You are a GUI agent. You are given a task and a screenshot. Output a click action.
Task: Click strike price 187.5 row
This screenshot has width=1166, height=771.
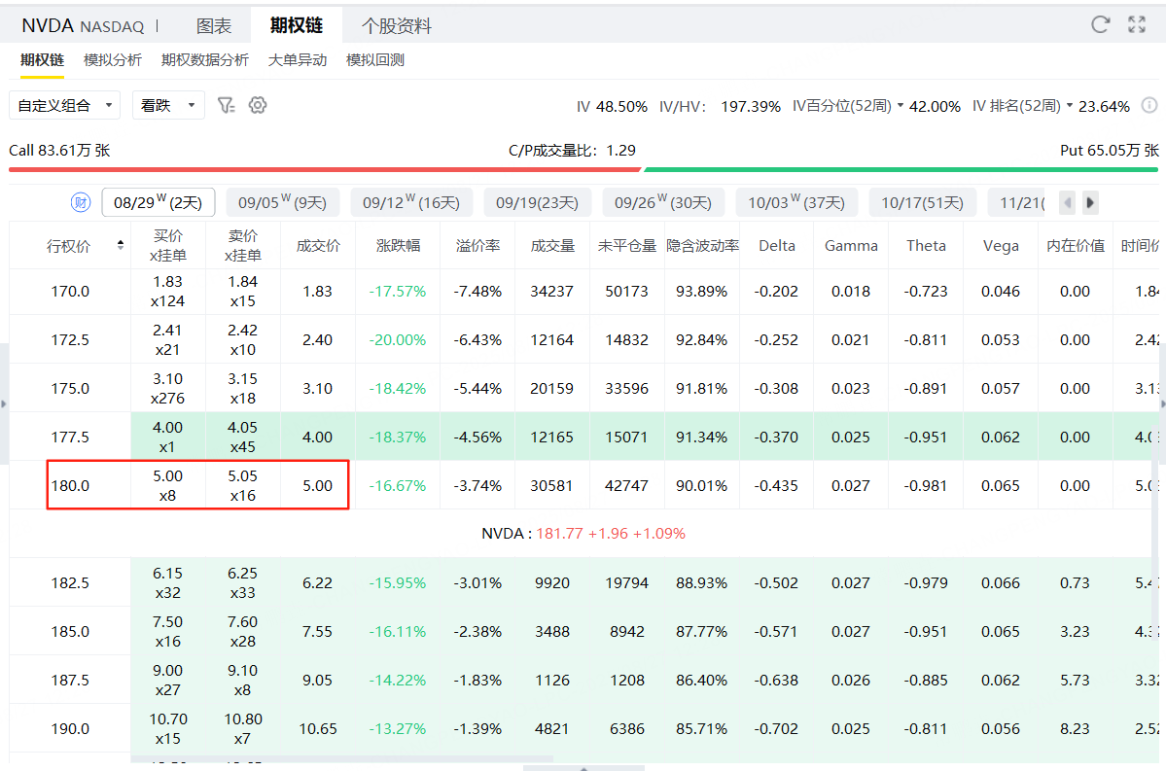click(x=70, y=681)
